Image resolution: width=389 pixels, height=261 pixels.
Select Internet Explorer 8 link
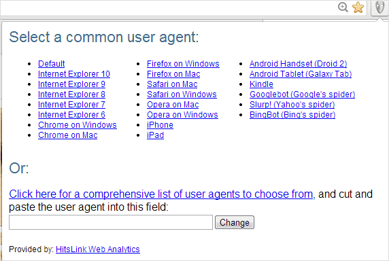pos(71,94)
